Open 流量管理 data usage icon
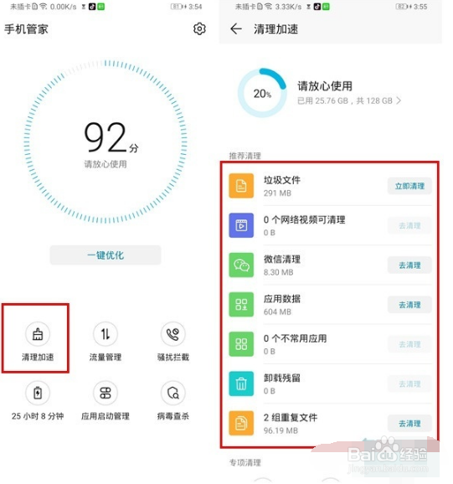Screen dimensions: 453x484 106,334
